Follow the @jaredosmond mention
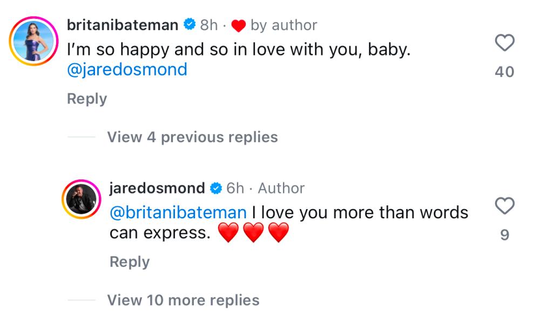This screenshot has width=540, height=312. coord(127,70)
